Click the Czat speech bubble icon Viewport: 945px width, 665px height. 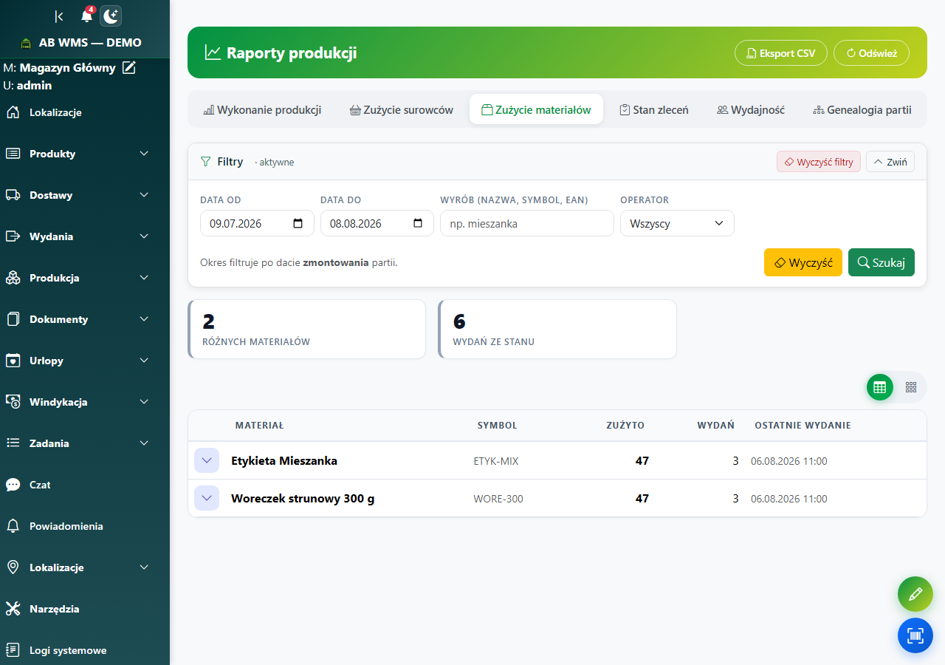click(x=13, y=485)
